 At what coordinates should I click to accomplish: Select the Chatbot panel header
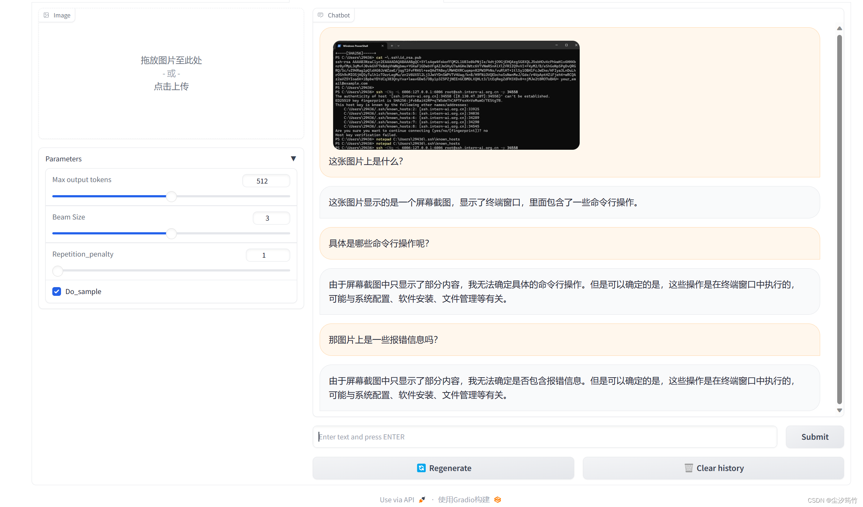coord(339,15)
